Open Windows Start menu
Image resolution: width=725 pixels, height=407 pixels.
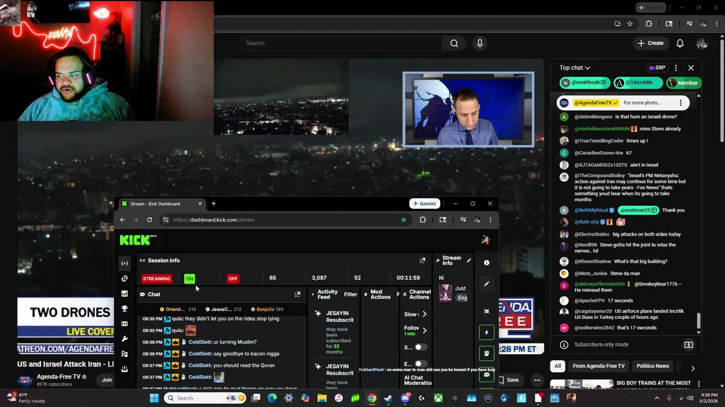pyautogui.click(x=153, y=398)
